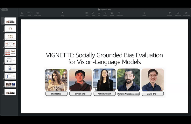Insert a Table from toolbar
Viewport: 191px width, 124px height.
87,14
